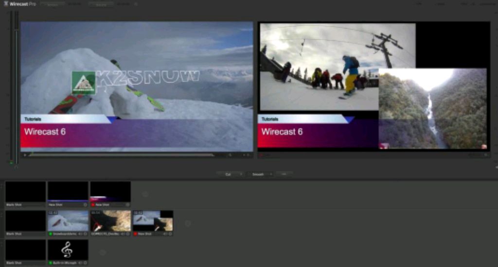Select the SnowboardDemo shot thumbnail
Screen dimensions: 498x267
tap(68, 221)
